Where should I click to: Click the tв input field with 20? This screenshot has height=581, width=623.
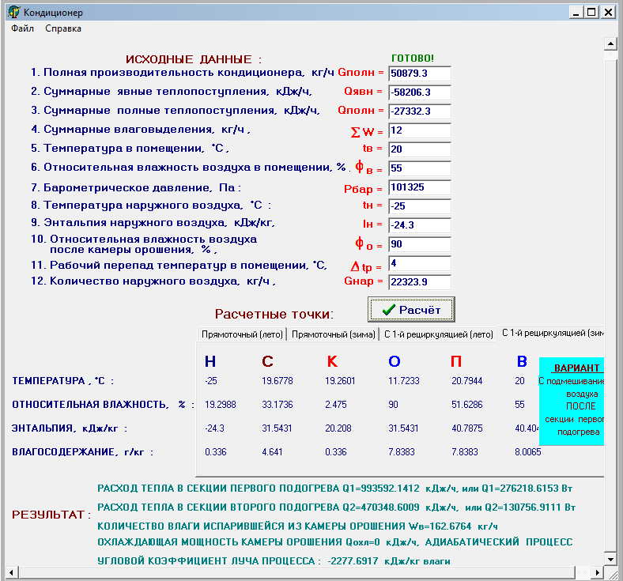(420, 149)
